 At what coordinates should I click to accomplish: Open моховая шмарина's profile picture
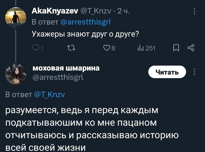pos(15,74)
